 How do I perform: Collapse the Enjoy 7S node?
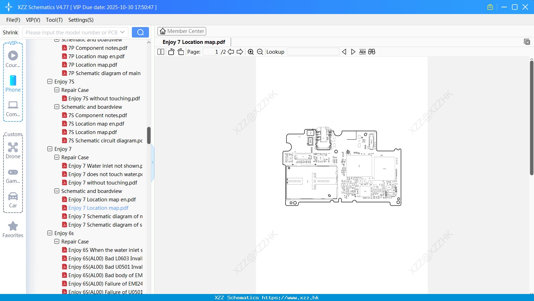(x=50, y=81)
